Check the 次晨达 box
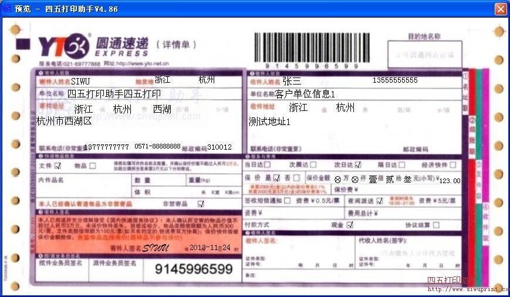 tap(313, 164)
